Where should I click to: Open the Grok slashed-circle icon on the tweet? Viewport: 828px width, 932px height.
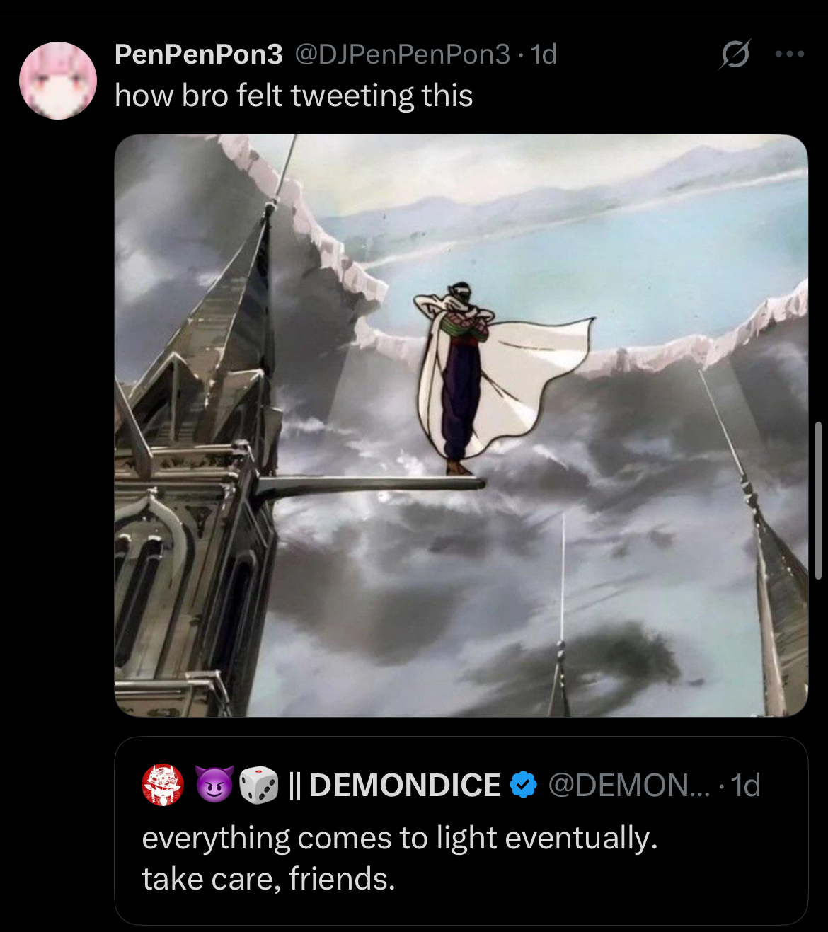coord(735,54)
